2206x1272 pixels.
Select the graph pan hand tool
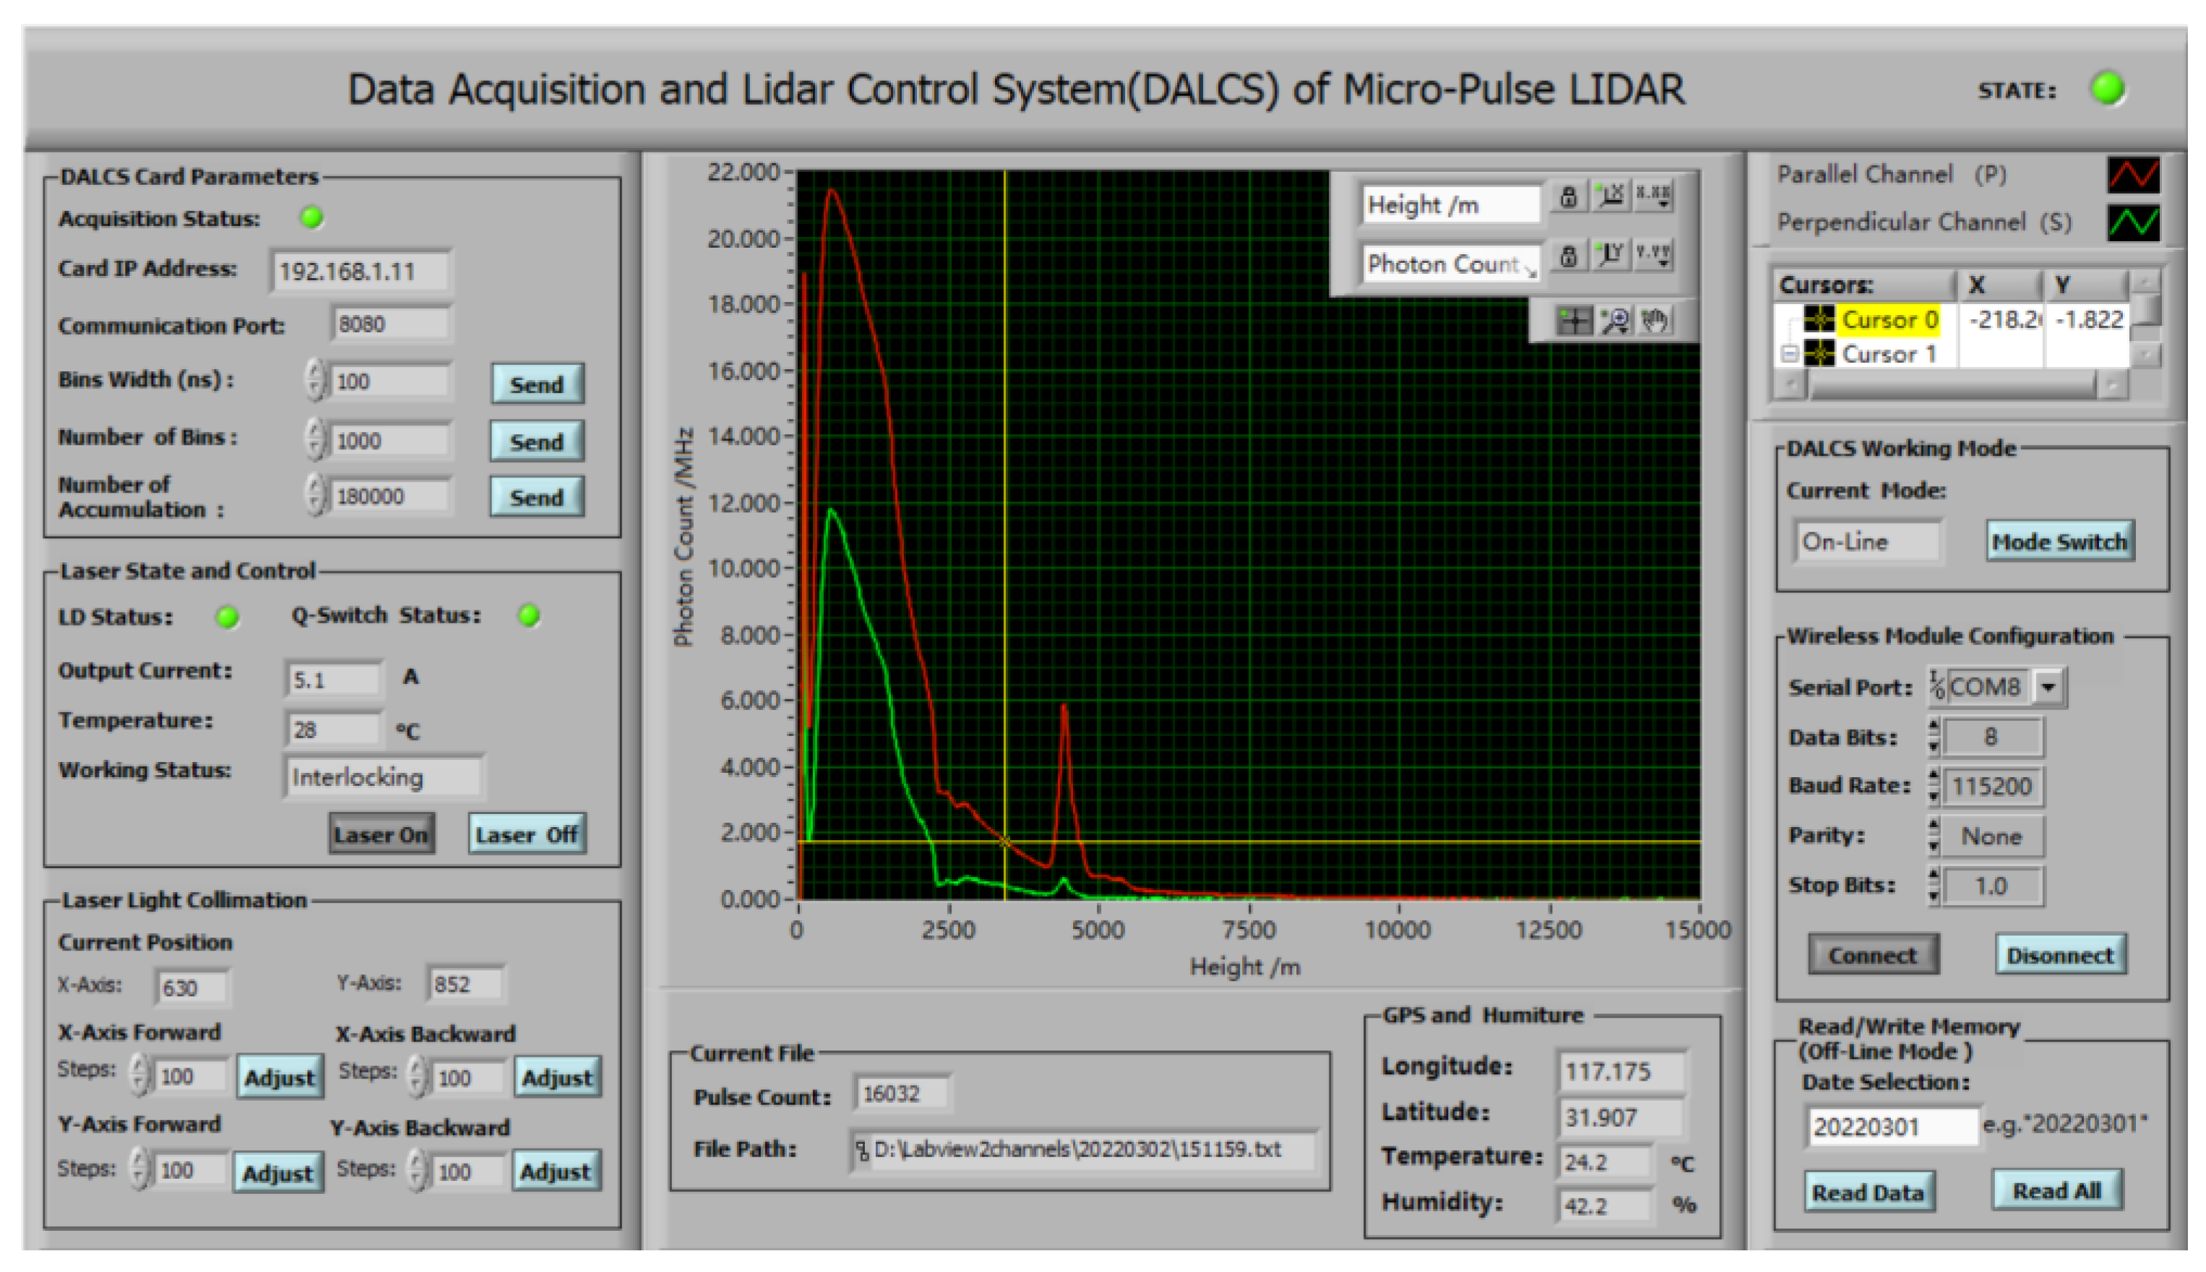(x=1654, y=321)
